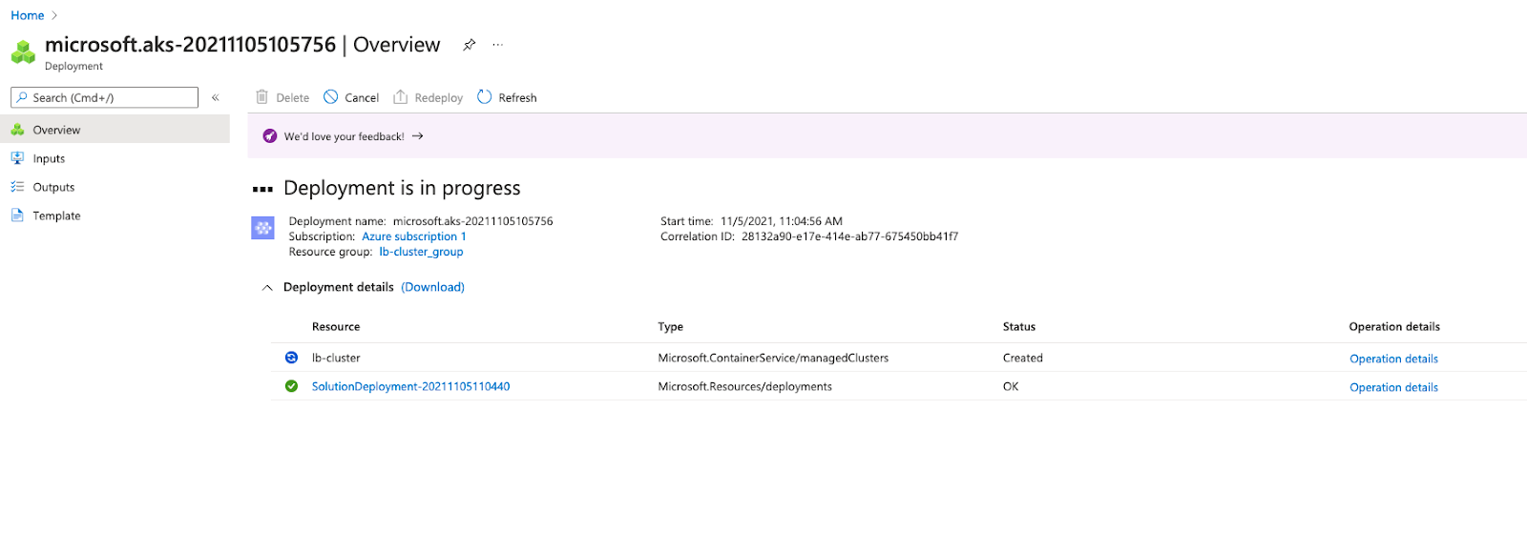1527x554 pixels.
Task: View Operation details for lb-cluster
Action: pyautogui.click(x=1393, y=359)
